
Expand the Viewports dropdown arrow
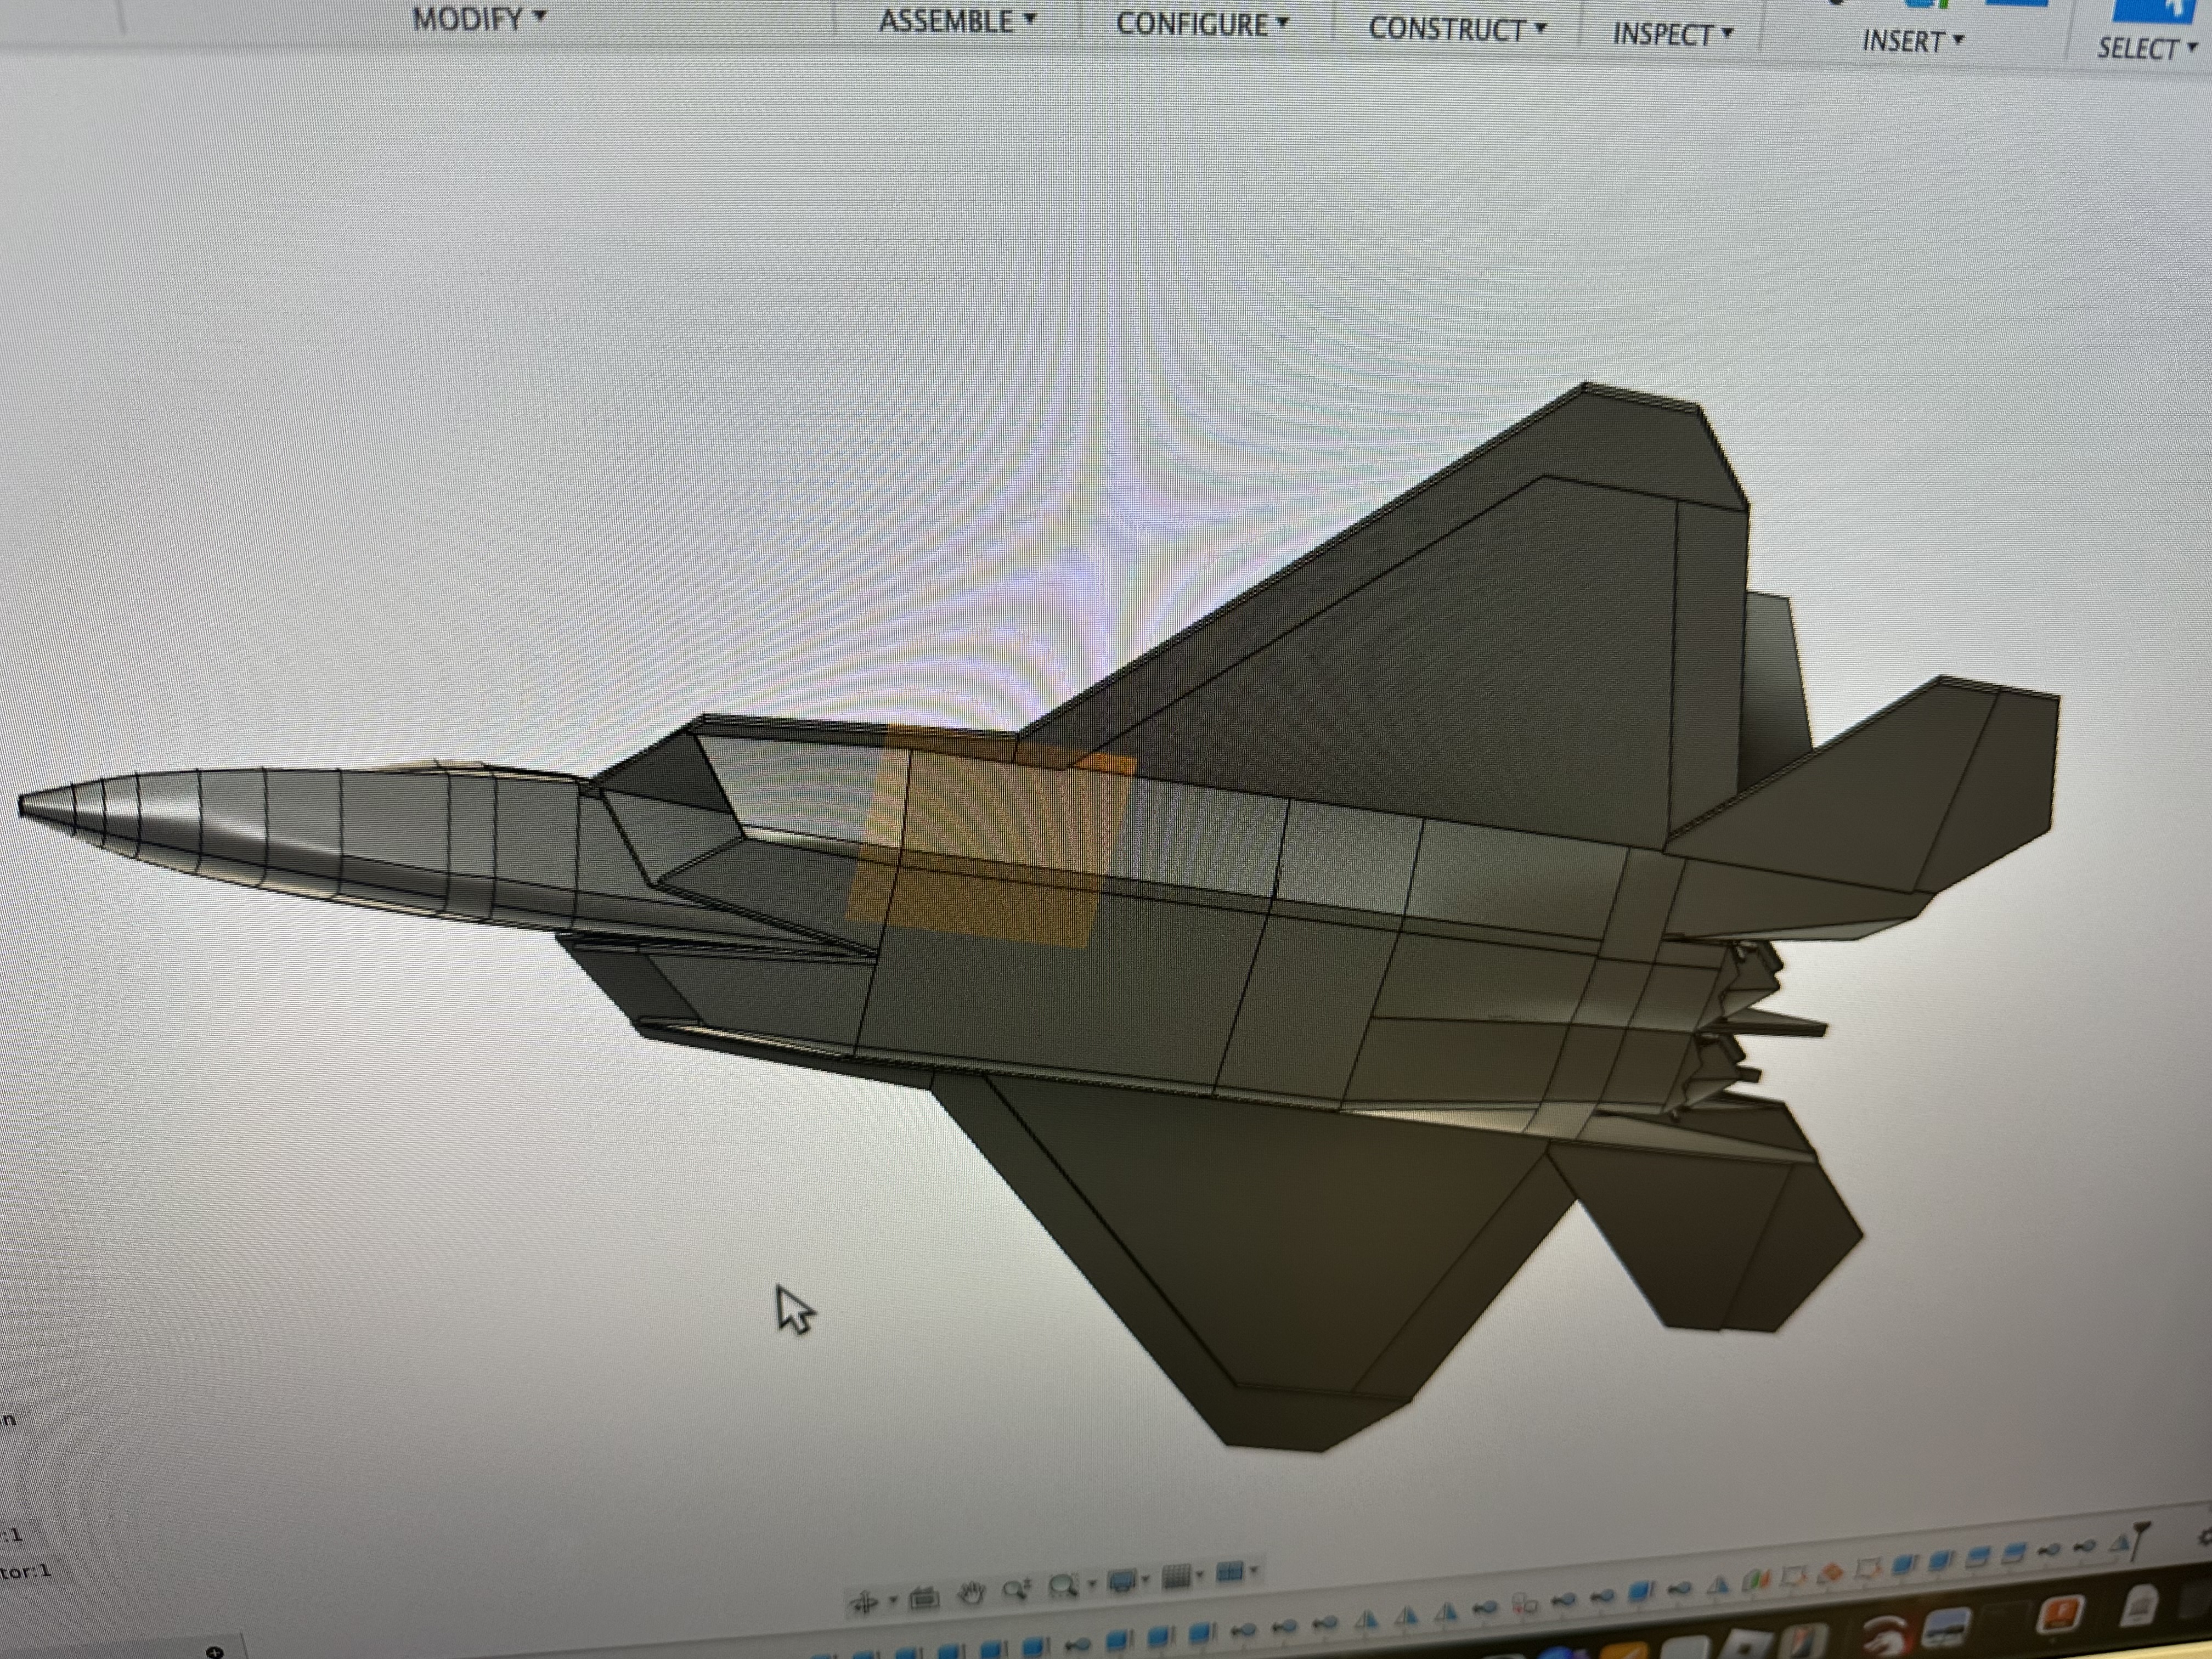click(x=1254, y=1570)
